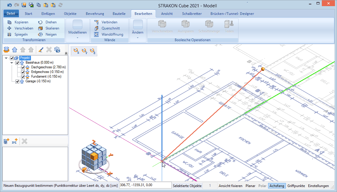Viewport: 337px width, 192px height.
Task: Toggle Planar mode in status bar
Action: [x=250, y=186]
